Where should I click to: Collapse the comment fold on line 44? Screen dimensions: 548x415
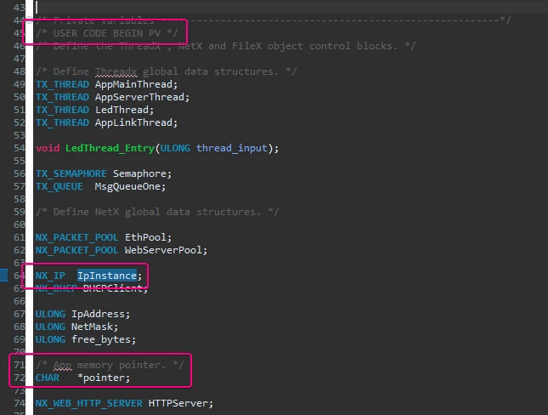point(30,20)
